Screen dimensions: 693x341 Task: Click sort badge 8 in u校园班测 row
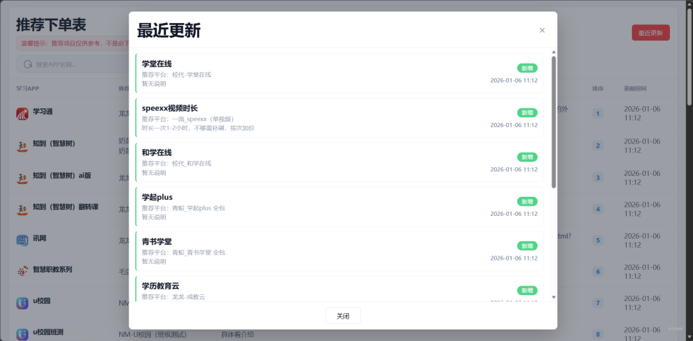click(598, 334)
